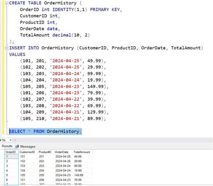Screen dimensions: 213x186
Task: Select the OrderID column header
Action: point(11,152)
